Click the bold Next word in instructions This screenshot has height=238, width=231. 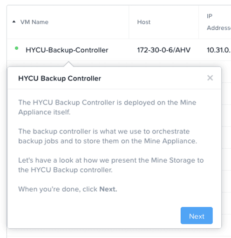108,189
